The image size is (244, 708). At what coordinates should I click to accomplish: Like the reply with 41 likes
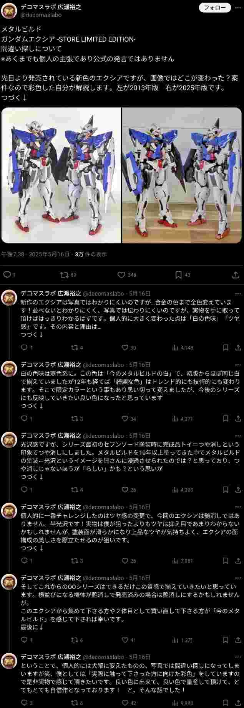click(x=129, y=640)
